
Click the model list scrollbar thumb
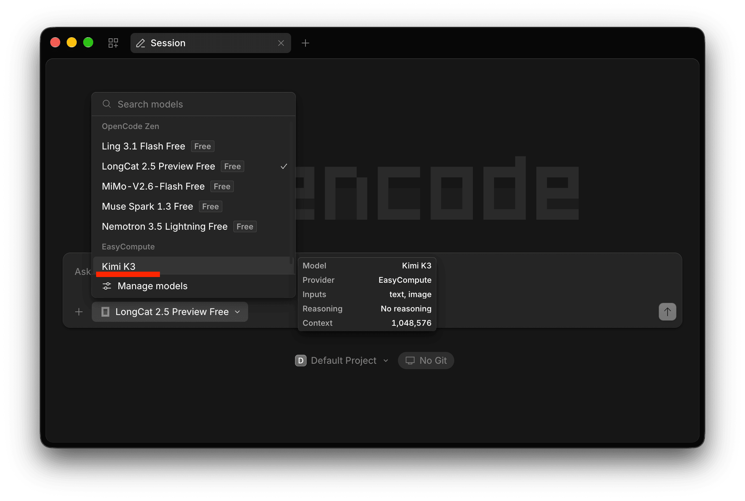pyautogui.click(x=291, y=261)
